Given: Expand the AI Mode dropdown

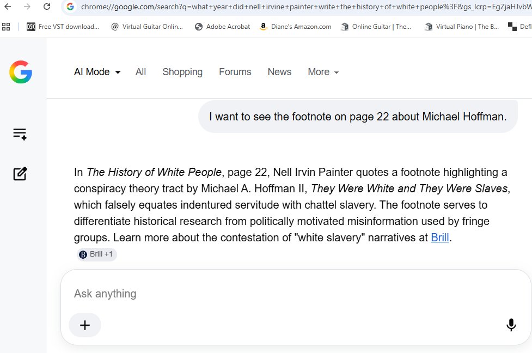Looking at the screenshot, I should tap(97, 72).
